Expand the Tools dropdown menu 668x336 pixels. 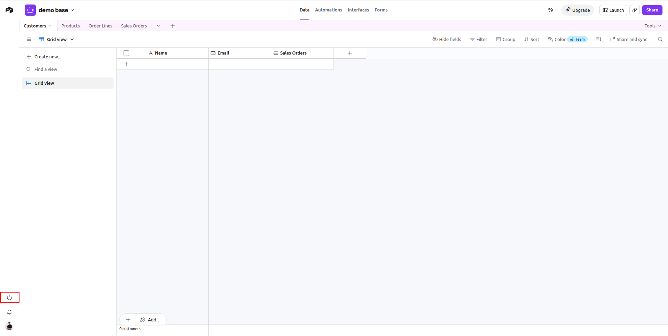[x=653, y=26]
